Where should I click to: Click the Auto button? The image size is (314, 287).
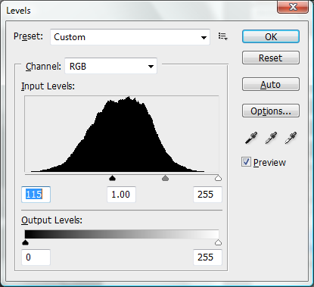coord(271,84)
